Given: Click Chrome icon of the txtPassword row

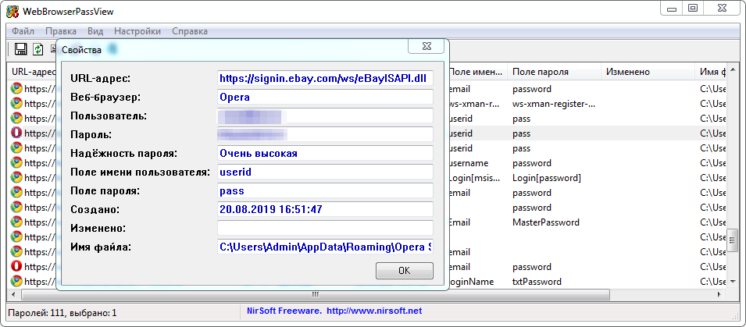Looking at the screenshot, I should click(16, 282).
